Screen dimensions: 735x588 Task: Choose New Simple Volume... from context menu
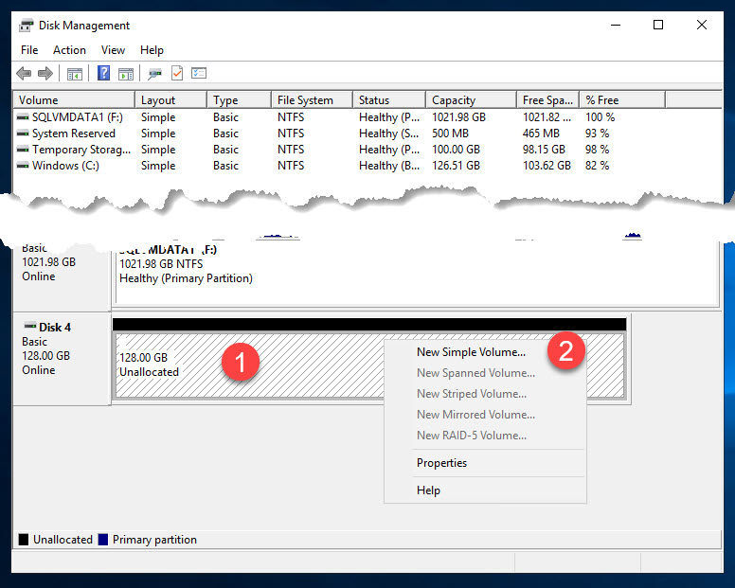coord(471,352)
